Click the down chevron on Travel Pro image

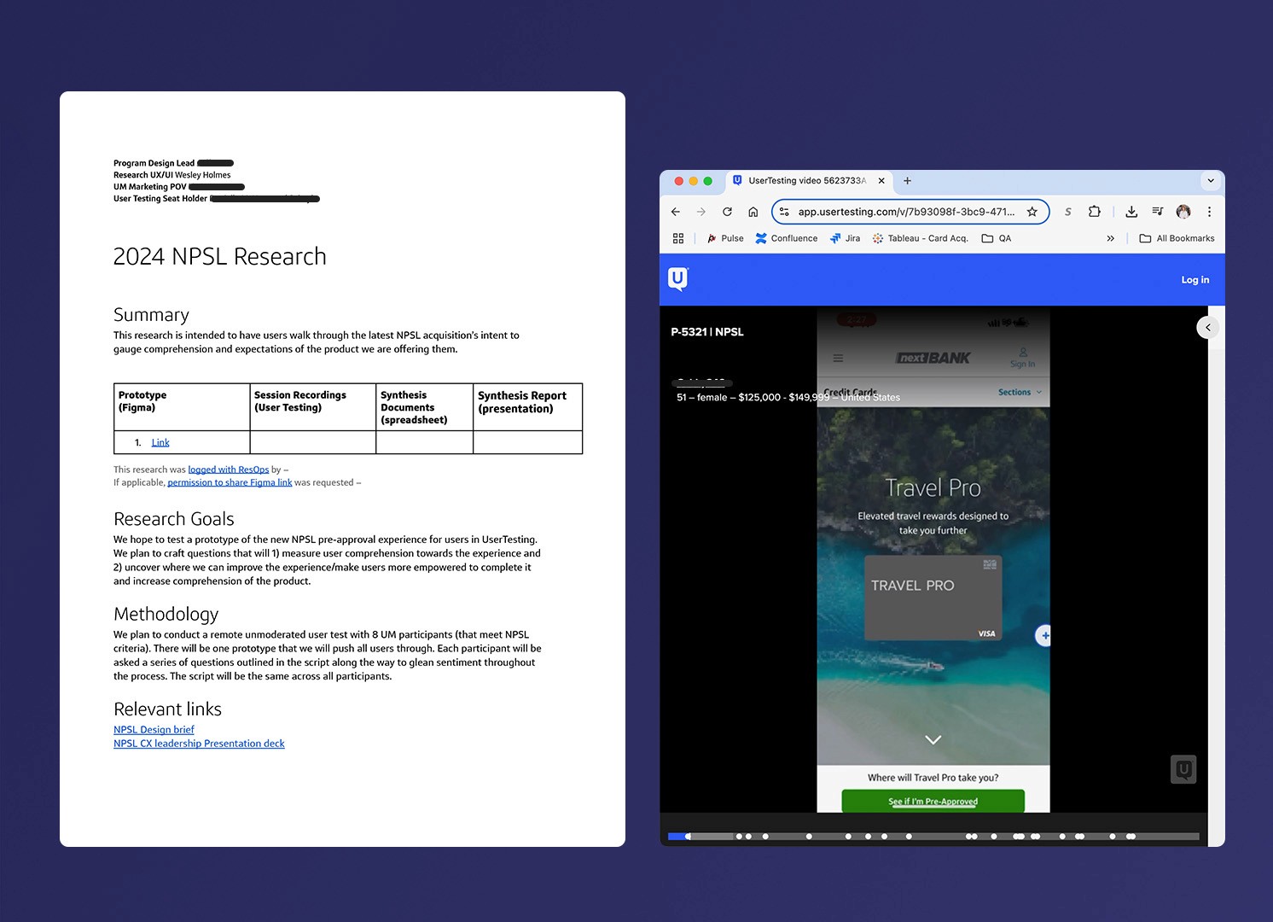pos(933,739)
